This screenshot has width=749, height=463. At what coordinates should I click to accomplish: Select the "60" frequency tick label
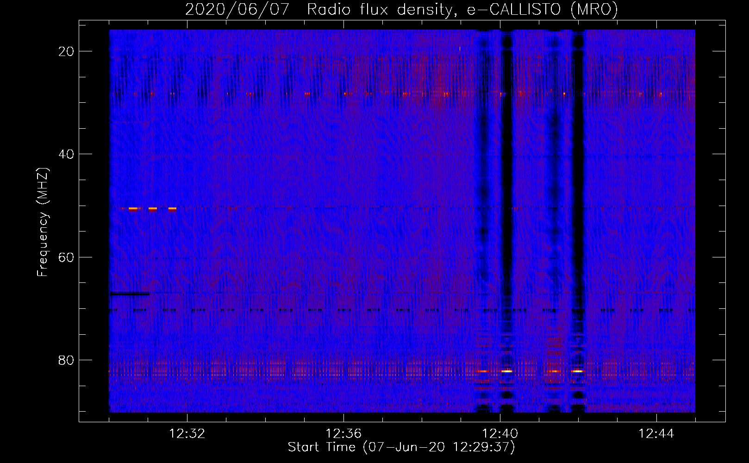coord(67,257)
